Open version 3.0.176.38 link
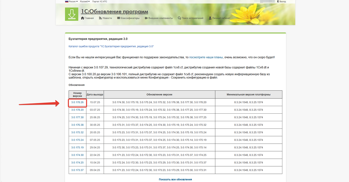Screen dimensions: 349x182 [x=77, y=125]
